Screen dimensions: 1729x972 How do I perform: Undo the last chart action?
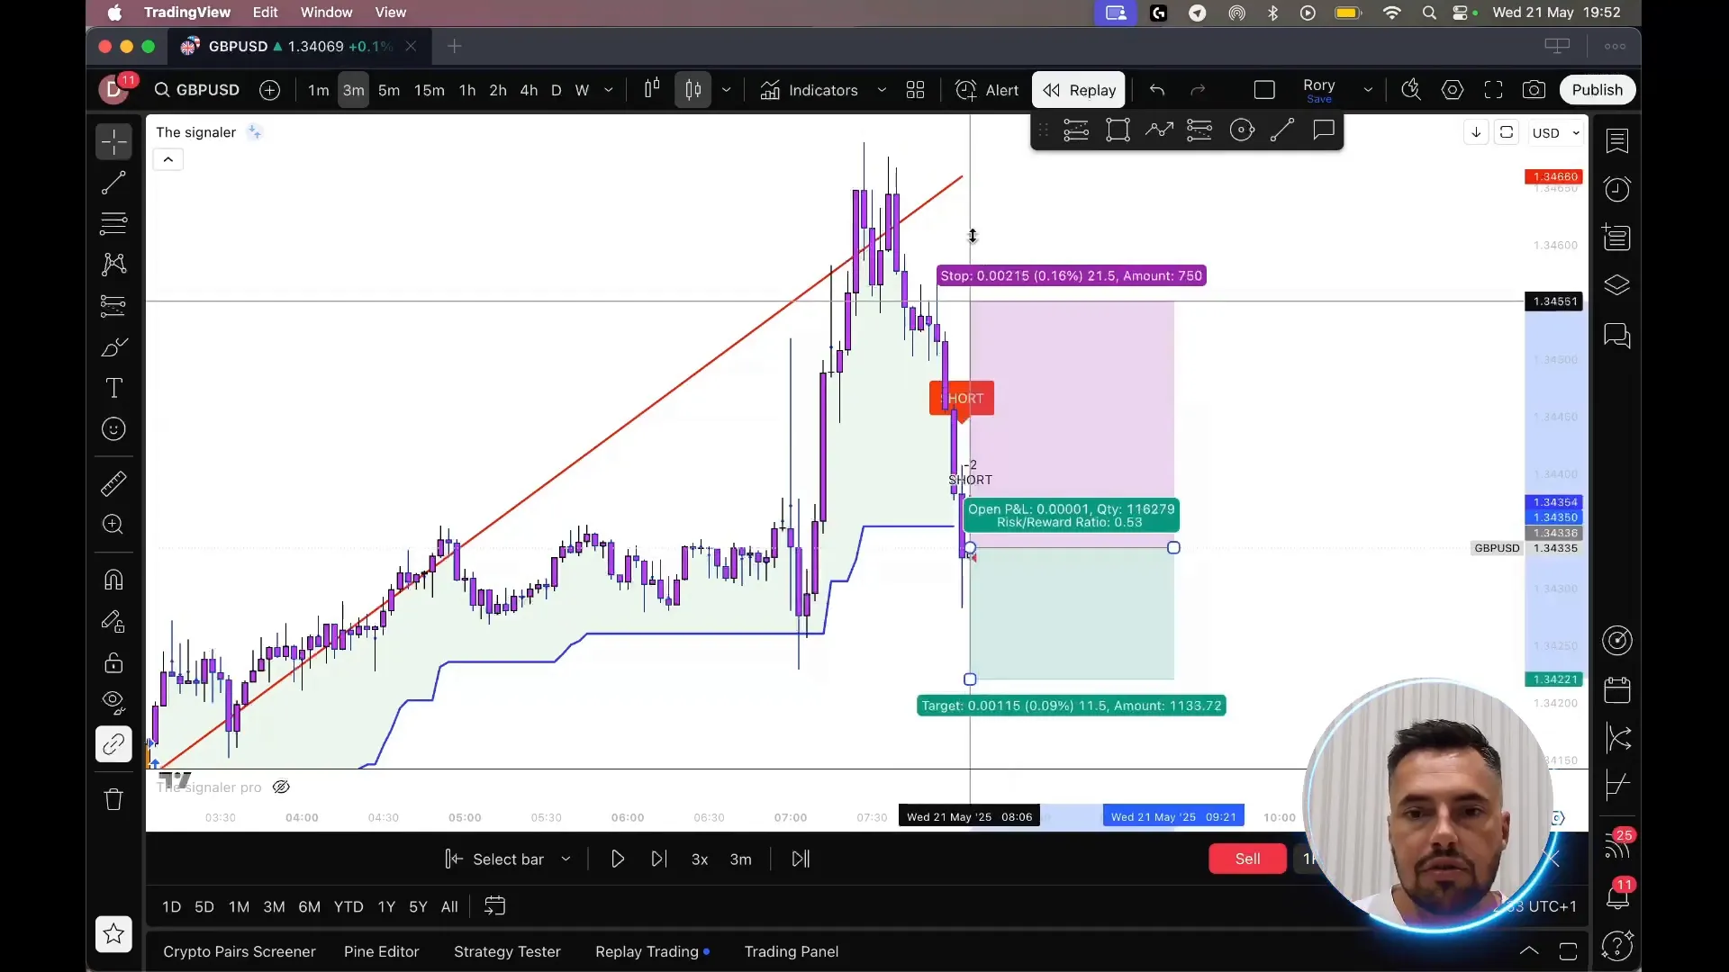coord(1157,90)
